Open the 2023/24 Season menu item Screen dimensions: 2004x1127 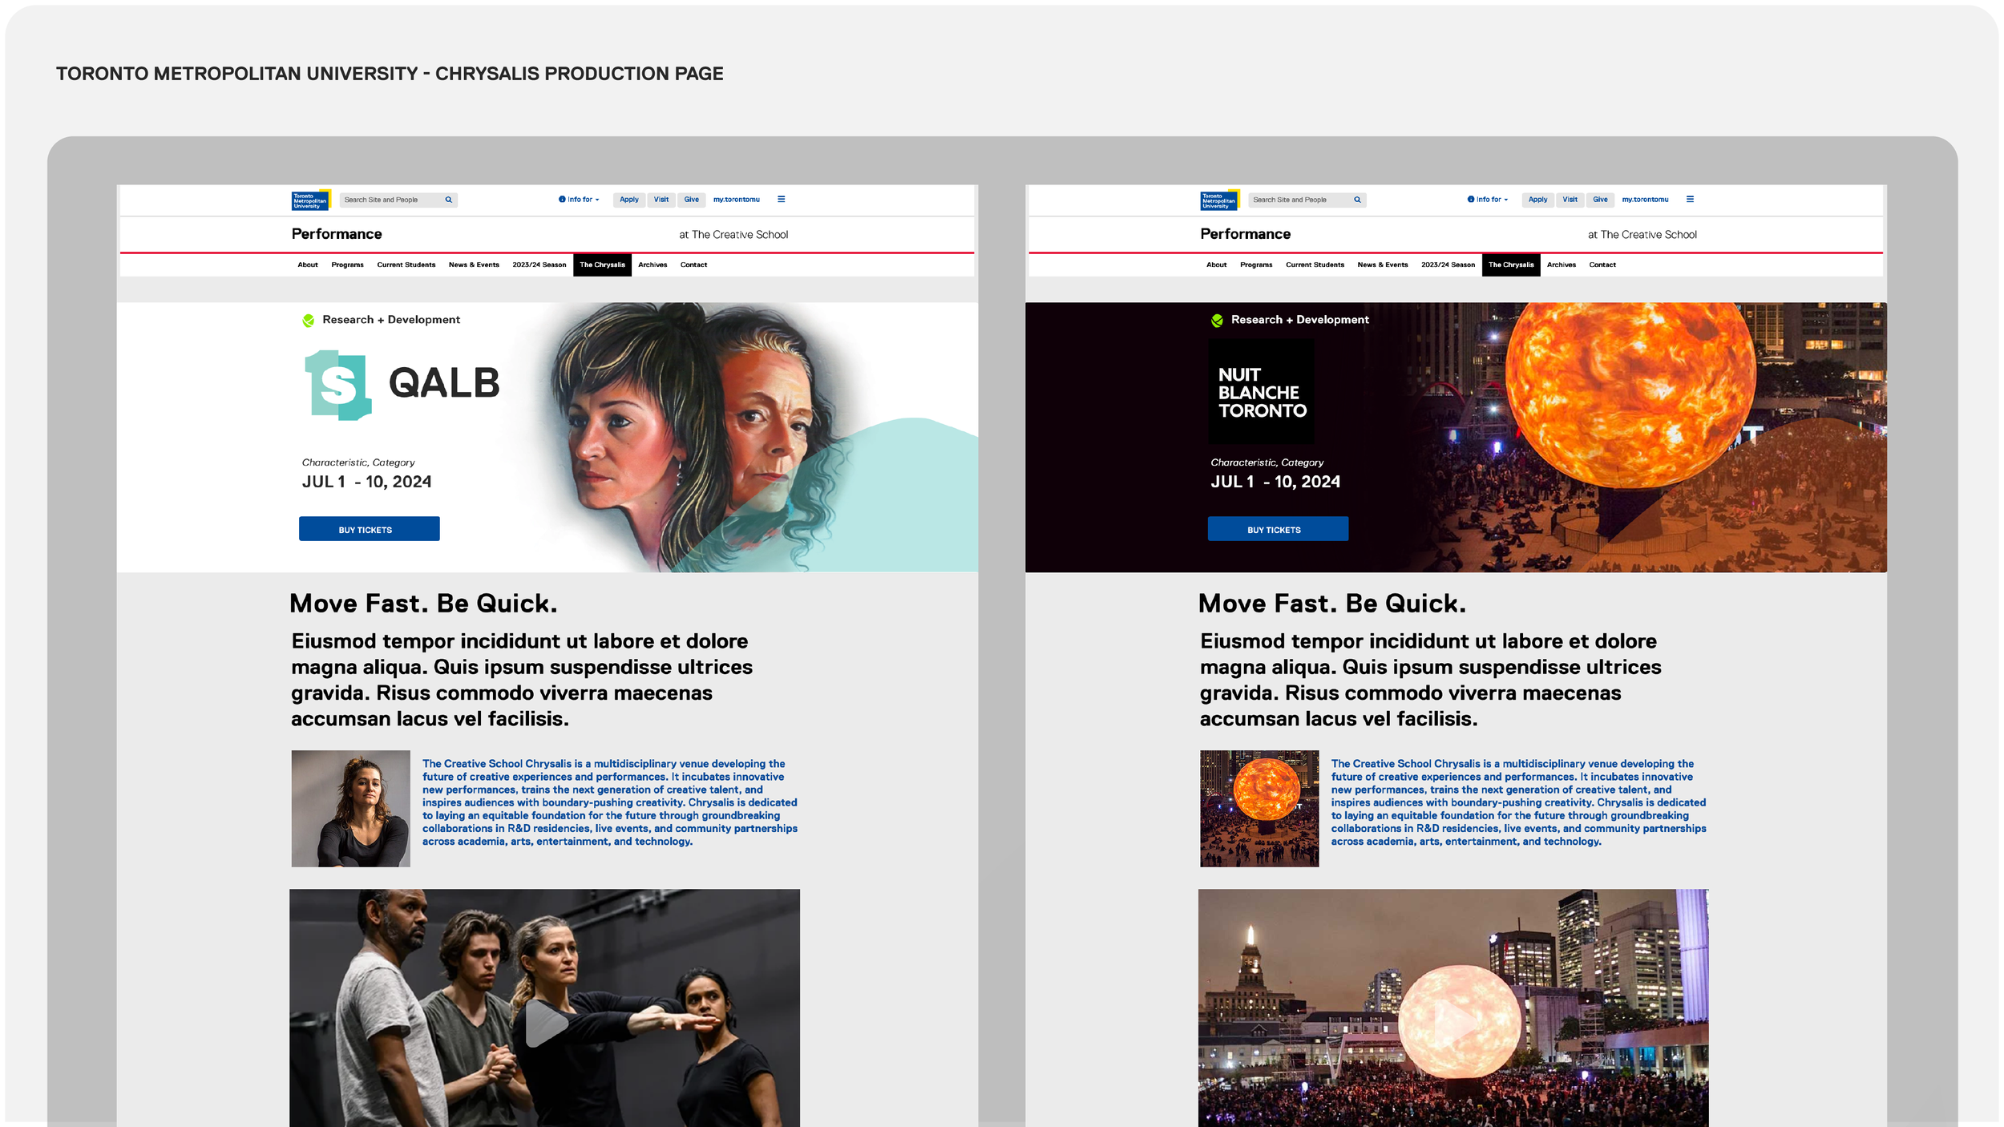(x=540, y=265)
